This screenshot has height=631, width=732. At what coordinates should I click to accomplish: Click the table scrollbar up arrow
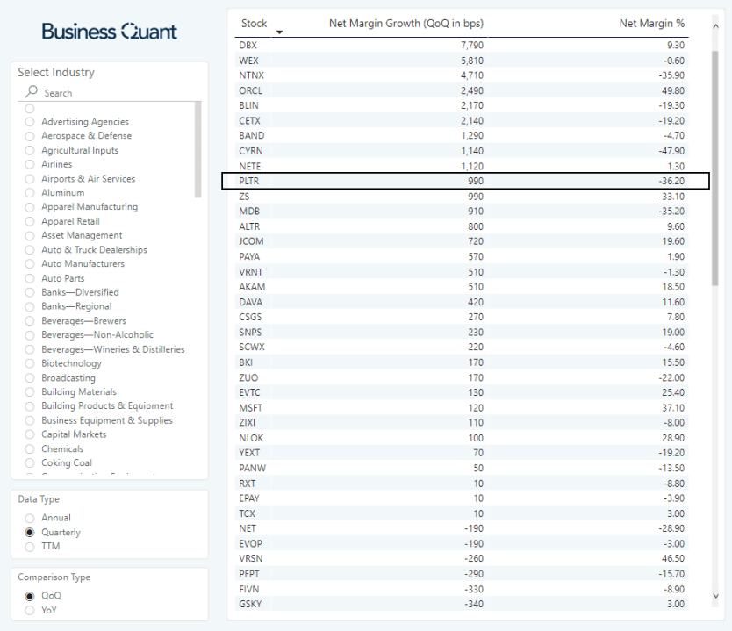click(x=715, y=26)
